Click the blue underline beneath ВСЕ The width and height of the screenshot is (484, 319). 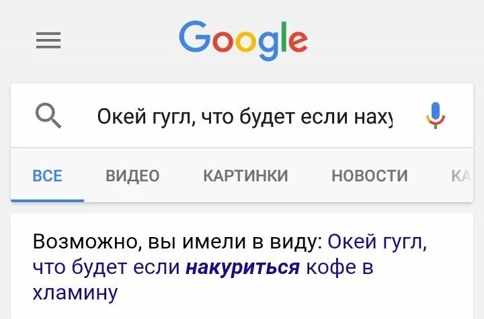47,201
